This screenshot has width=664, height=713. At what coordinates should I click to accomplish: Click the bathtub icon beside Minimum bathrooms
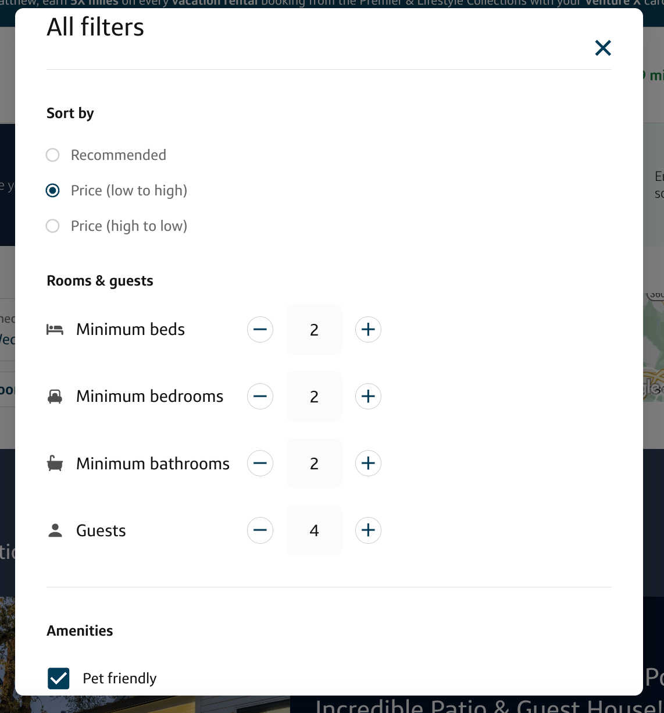point(55,464)
